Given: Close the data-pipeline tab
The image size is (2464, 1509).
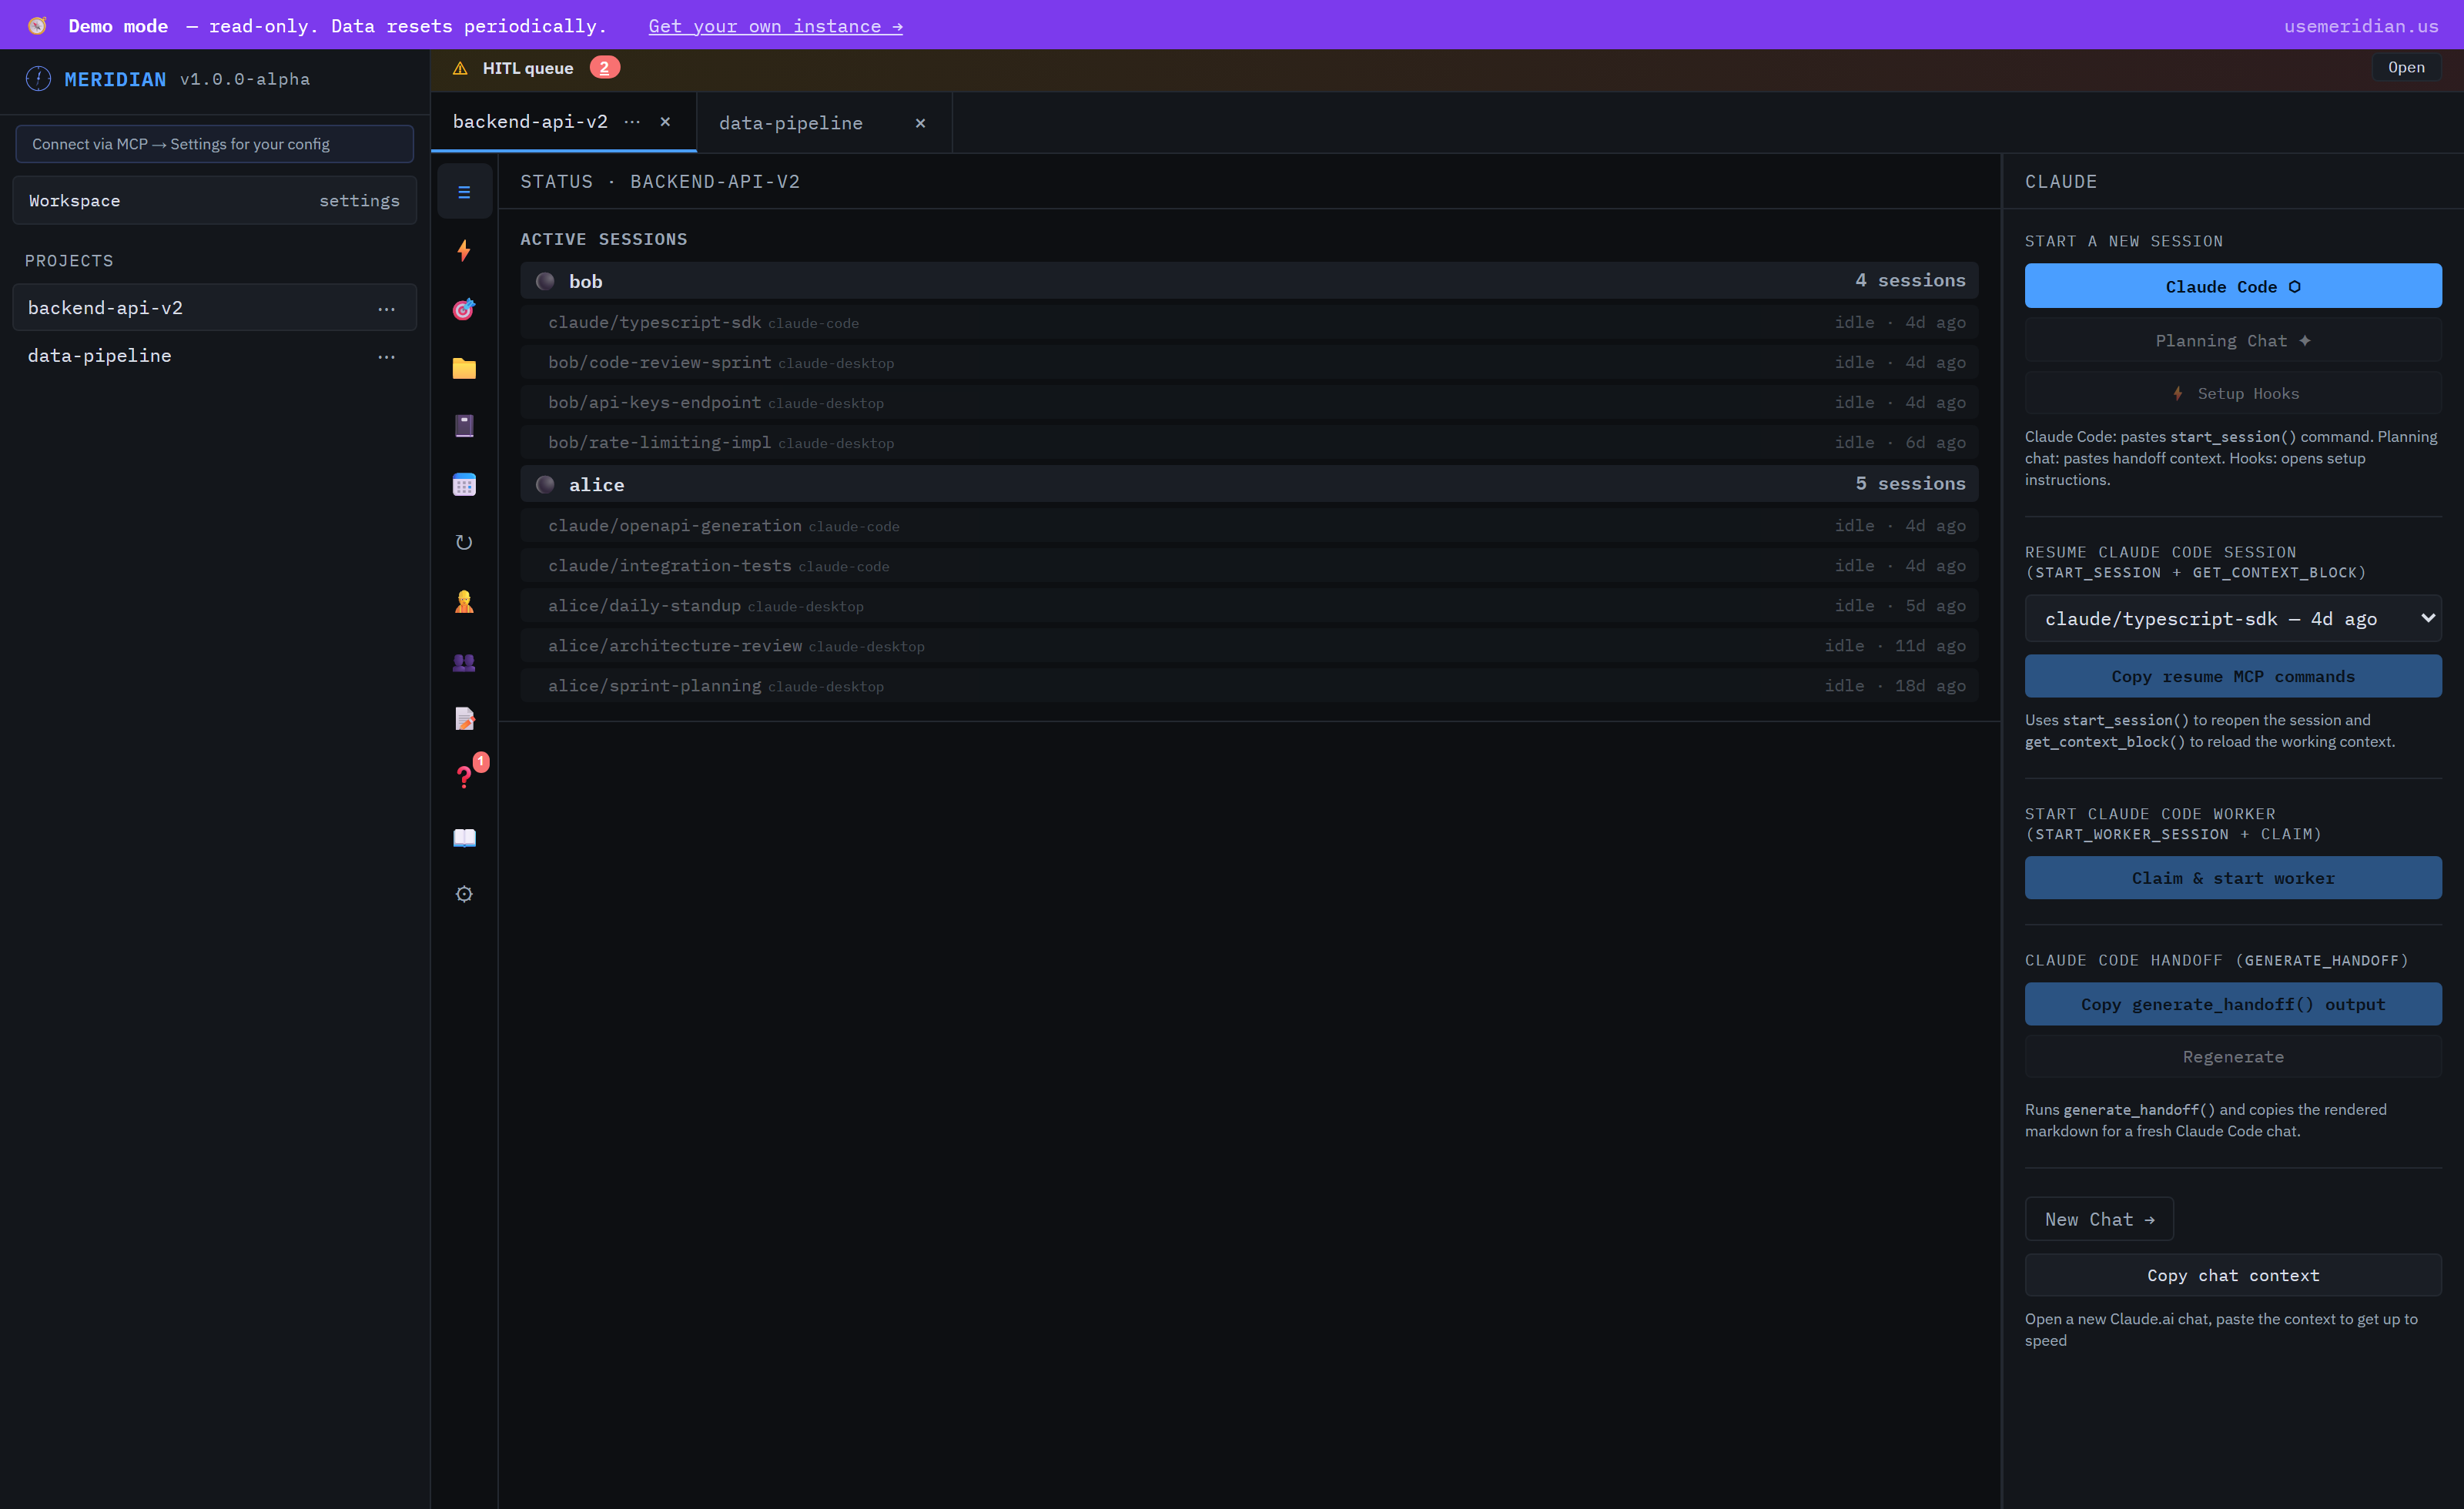Looking at the screenshot, I should pos(920,123).
